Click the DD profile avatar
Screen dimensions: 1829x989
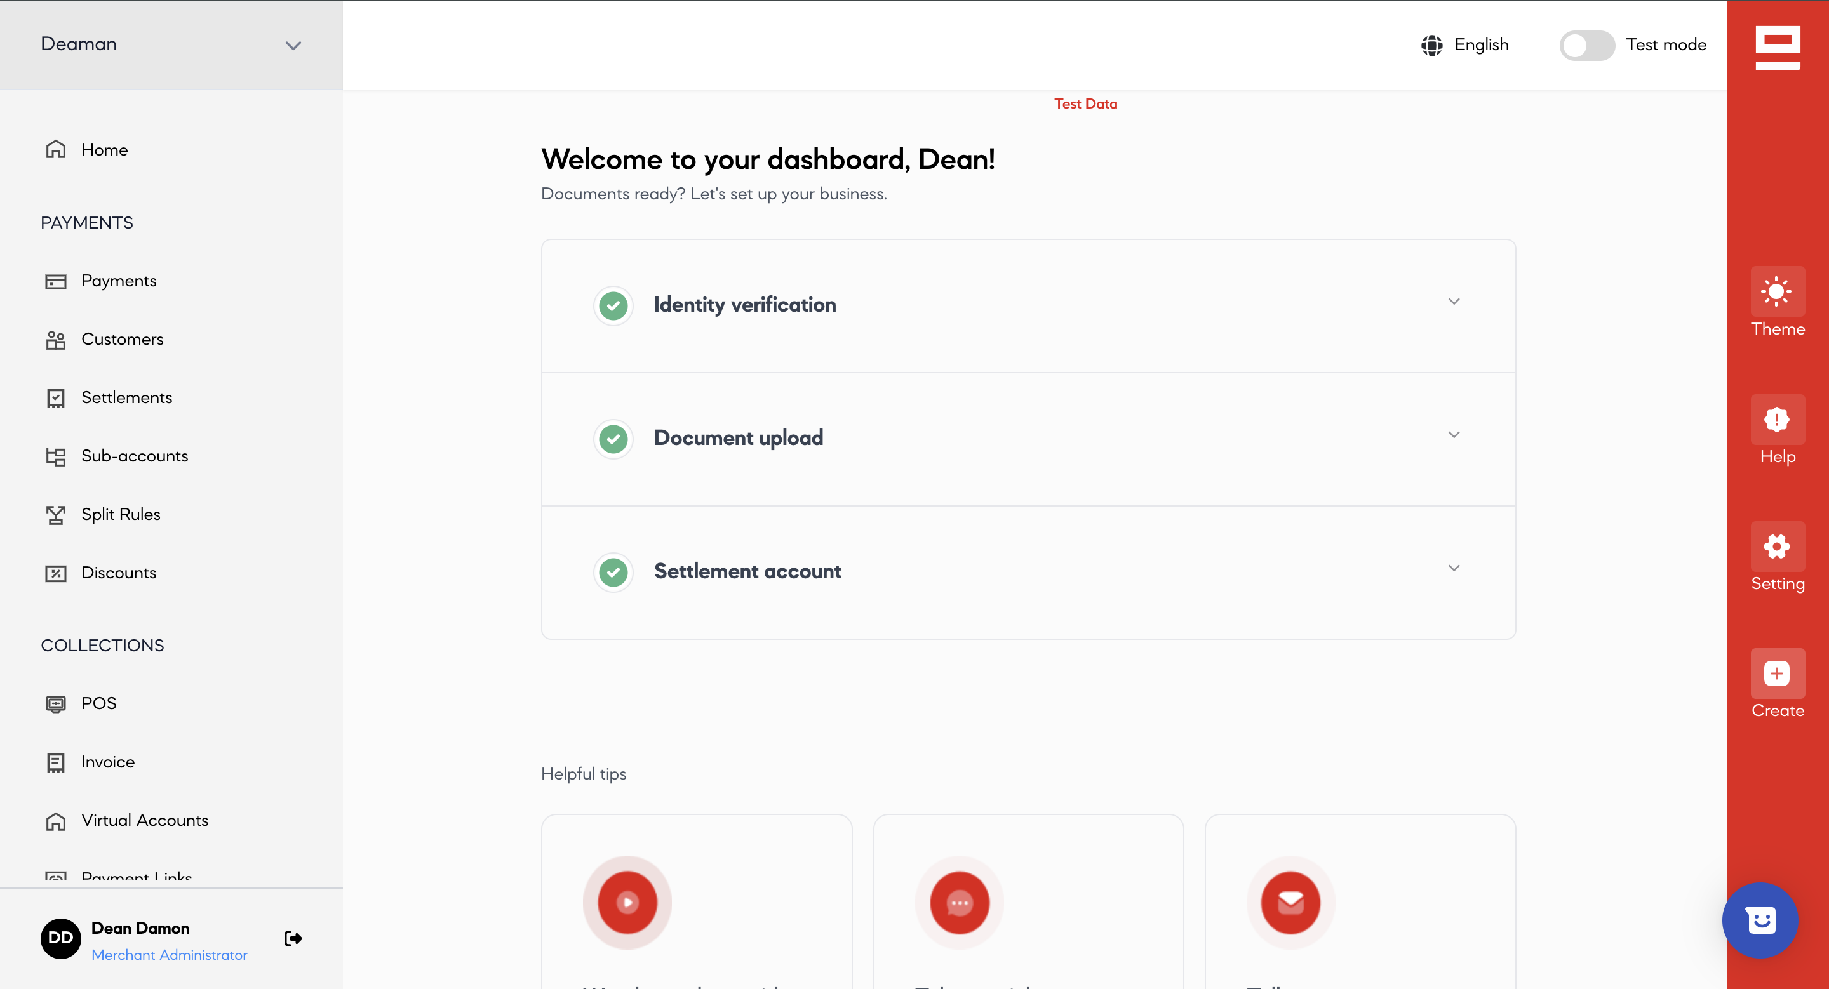click(60, 938)
